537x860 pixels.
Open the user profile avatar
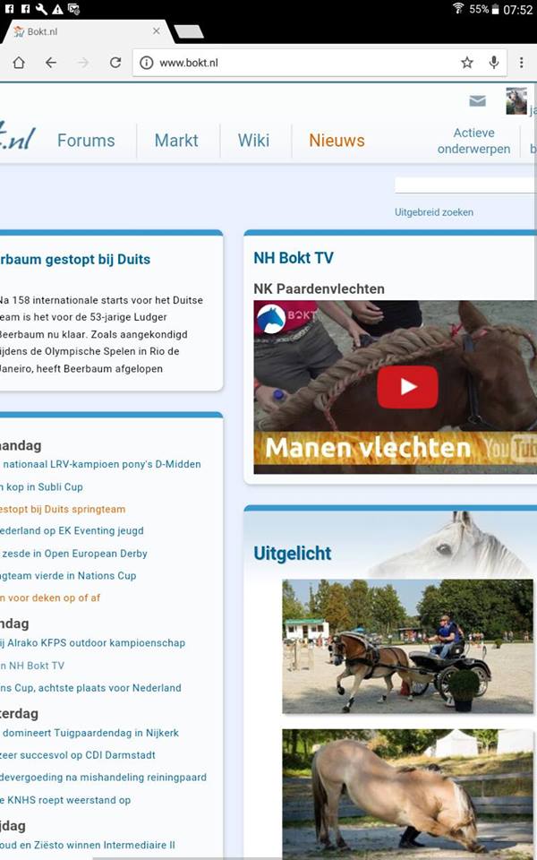(x=516, y=101)
